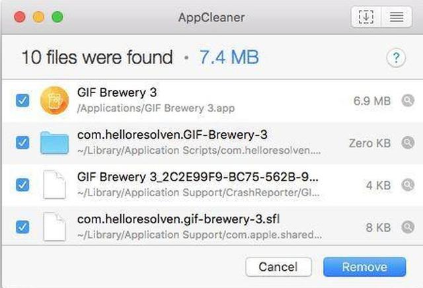Open the applications list view icon
Viewport: 423px width, 288px height.
pos(397,17)
